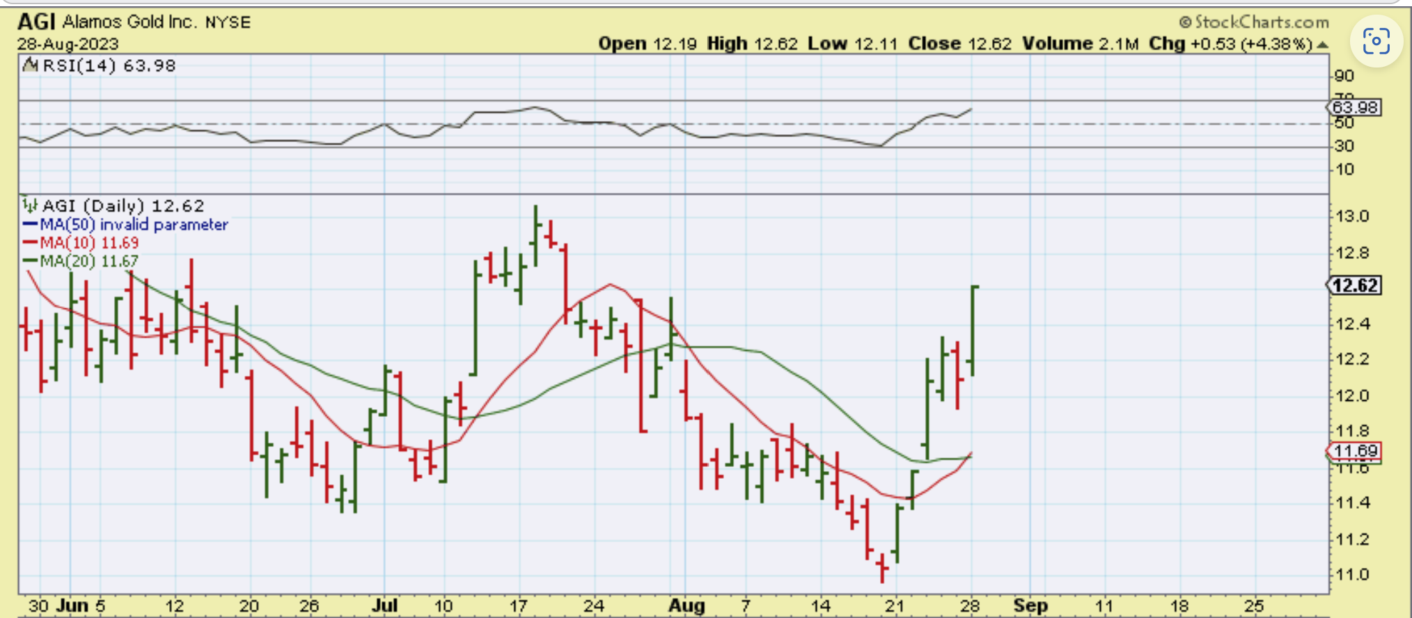Click the 63.98 RSI axis value tag
This screenshot has width=1412, height=618.
(1353, 108)
